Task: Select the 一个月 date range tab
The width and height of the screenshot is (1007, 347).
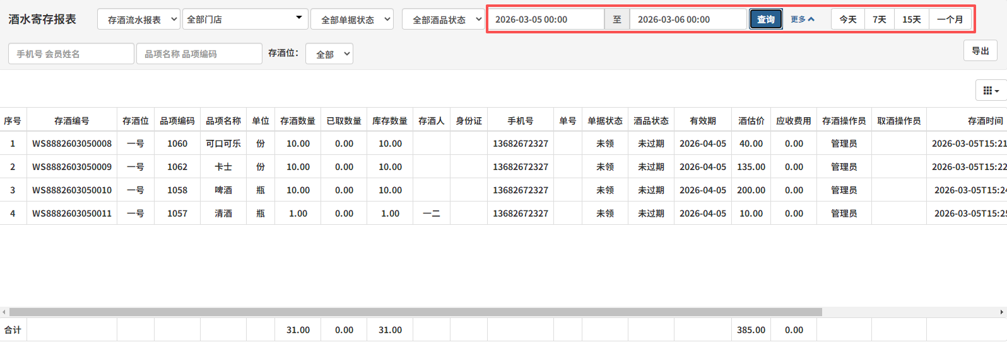Action: pos(950,20)
